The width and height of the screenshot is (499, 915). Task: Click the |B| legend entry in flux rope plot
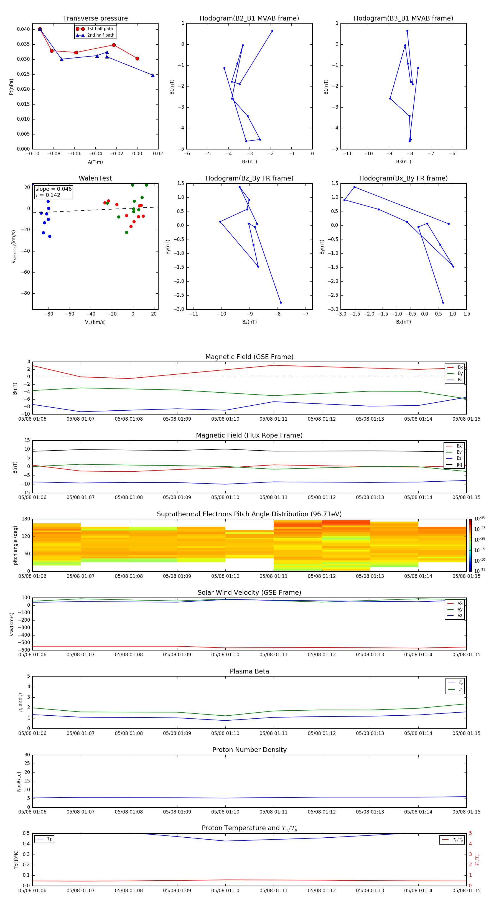tap(454, 465)
